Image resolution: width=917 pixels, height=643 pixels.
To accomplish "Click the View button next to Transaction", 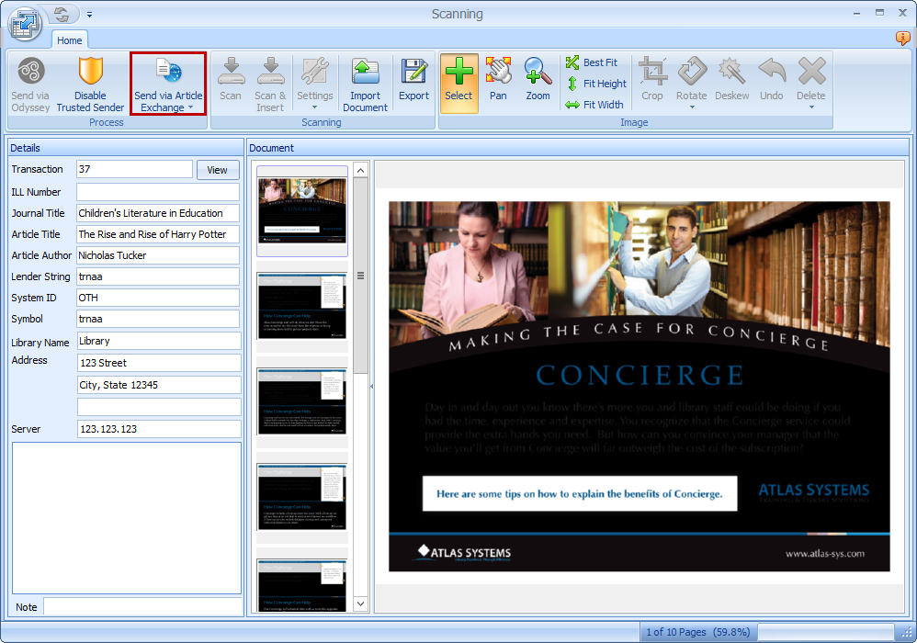I will [x=218, y=169].
